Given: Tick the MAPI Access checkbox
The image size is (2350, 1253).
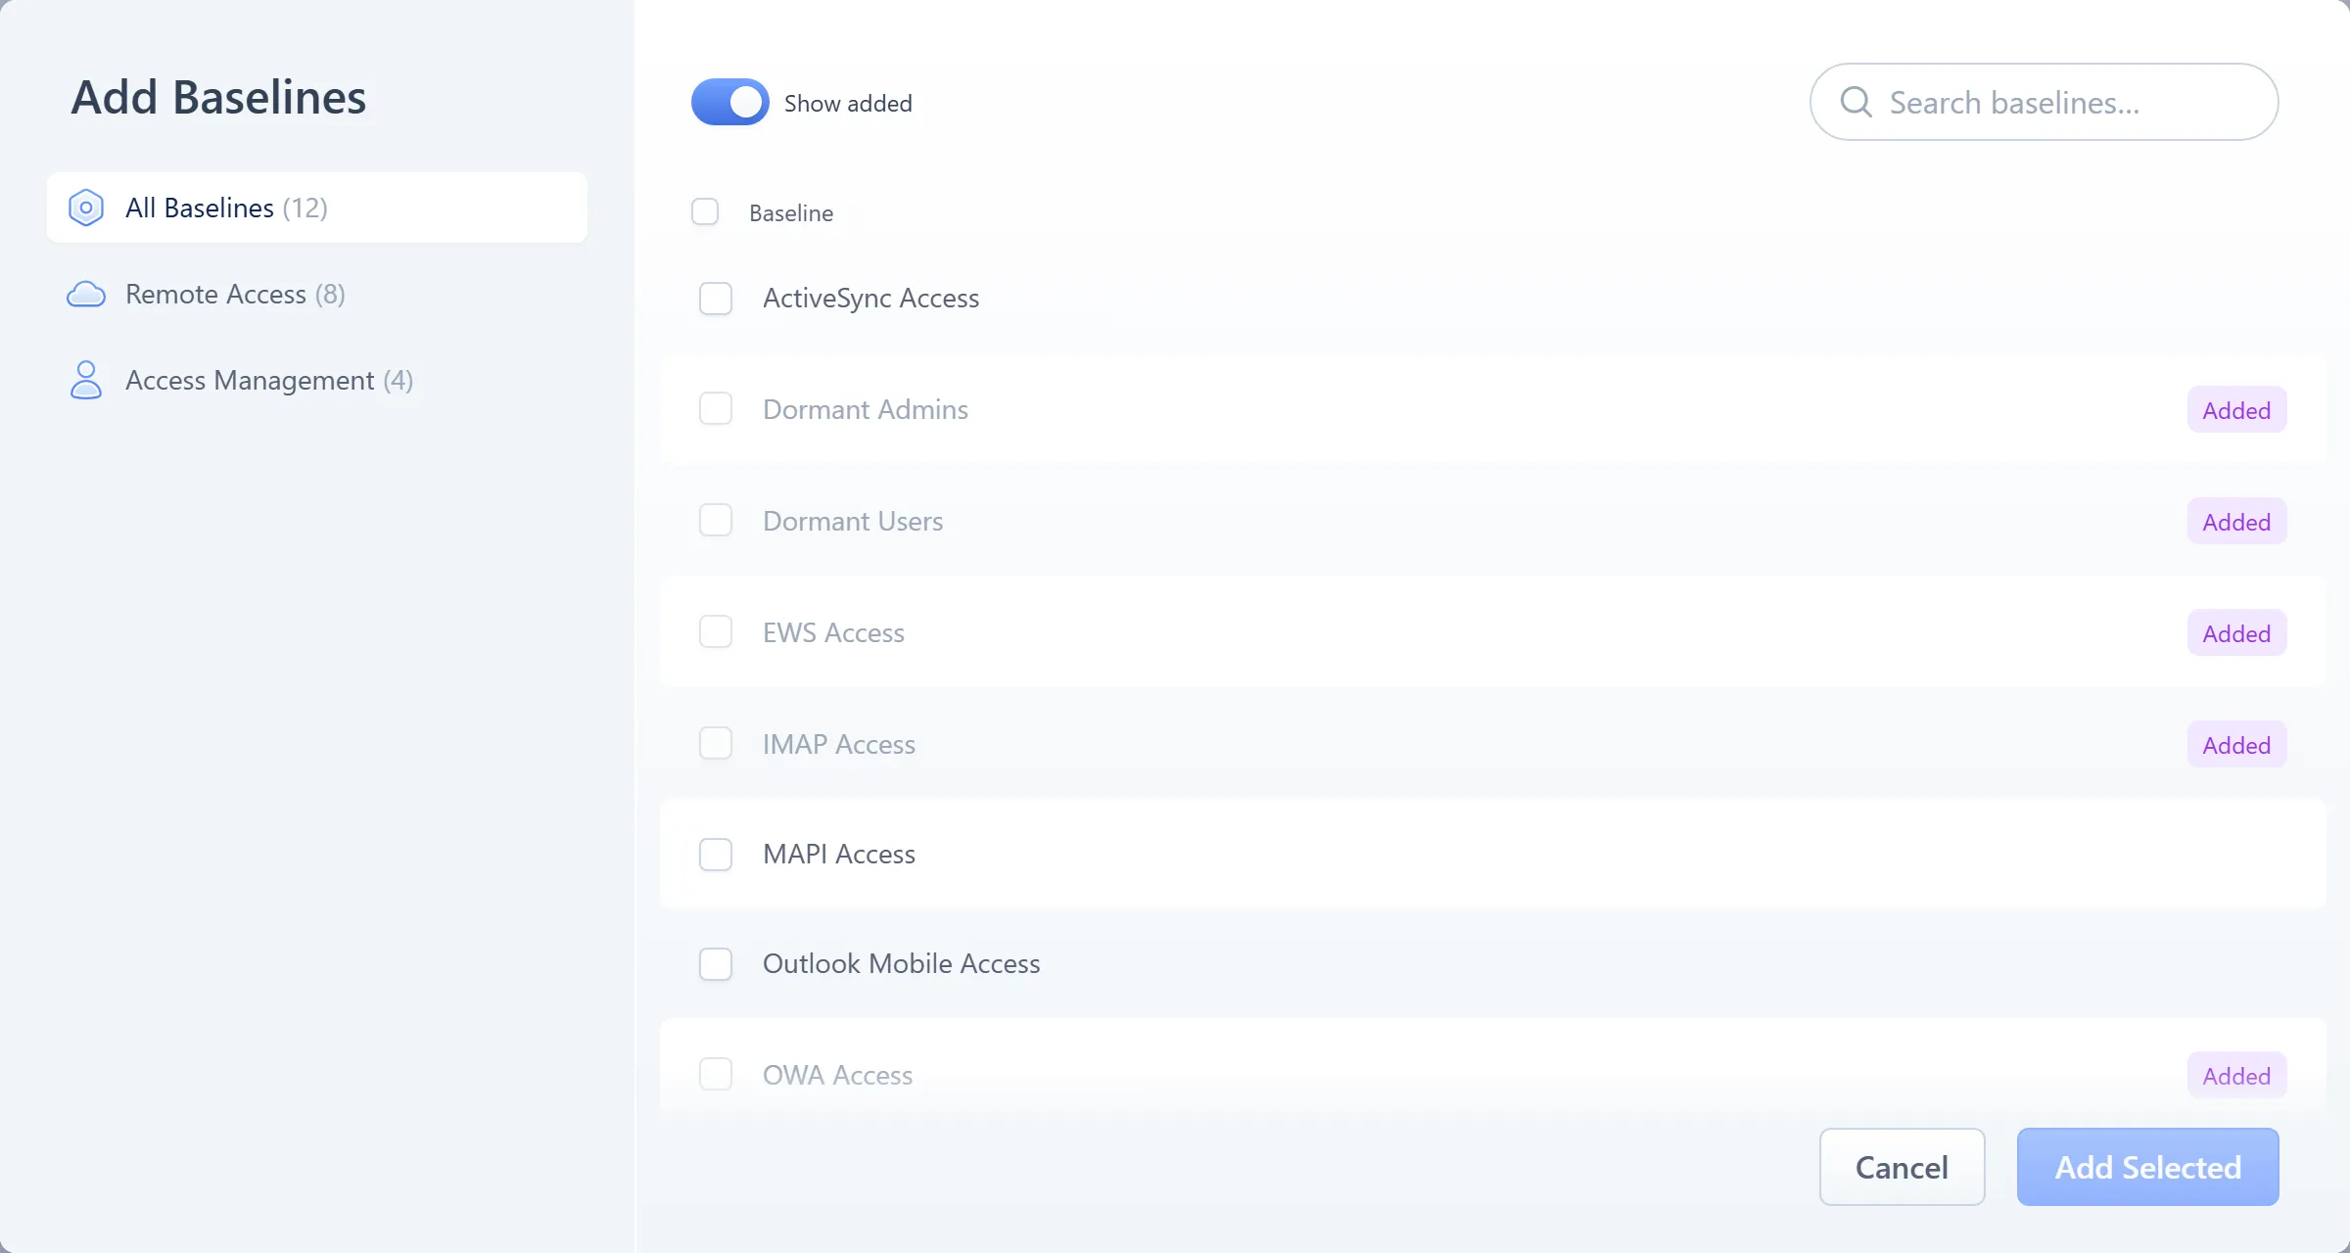Looking at the screenshot, I should [716, 855].
